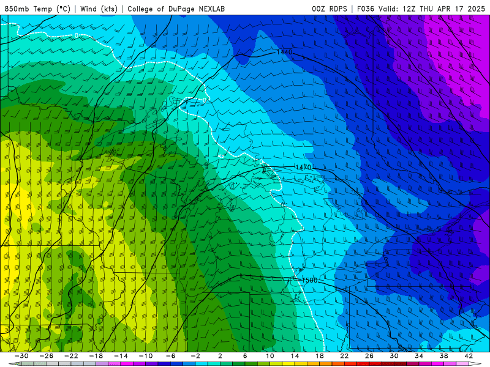Click the "42" color scale value
This screenshot has width=490, height=367.
pos(469,356)
